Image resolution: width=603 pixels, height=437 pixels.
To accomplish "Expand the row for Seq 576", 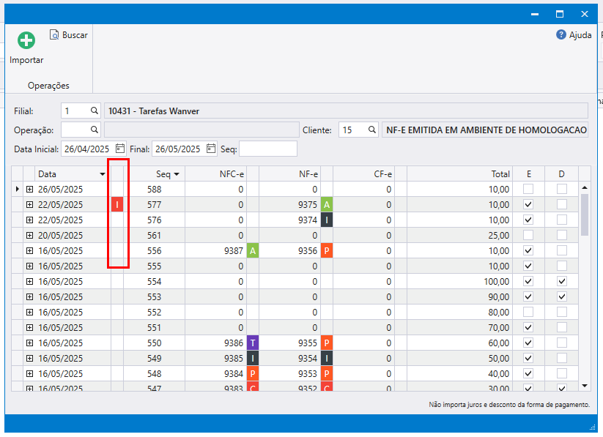I will (x=30, y=220).
